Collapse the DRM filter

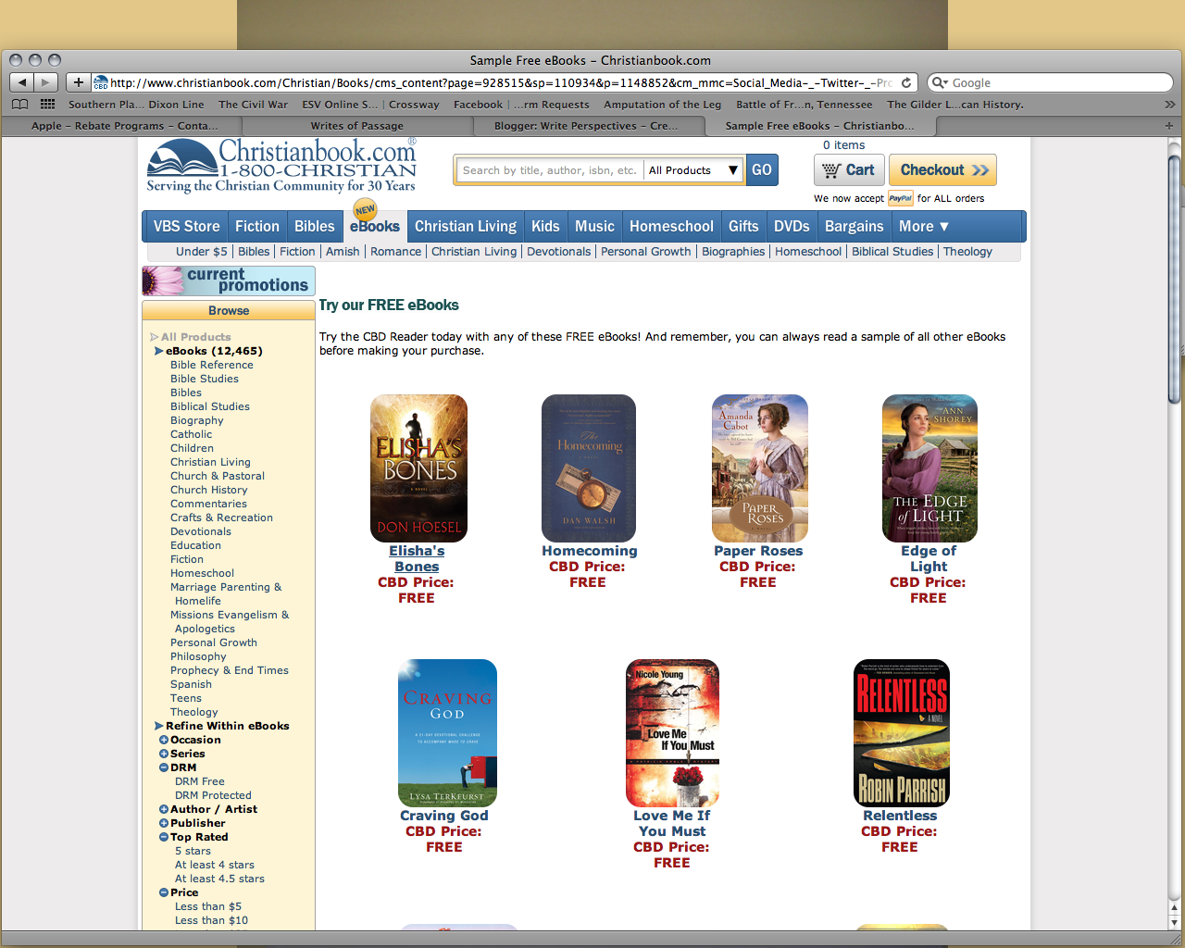point(164,767)
